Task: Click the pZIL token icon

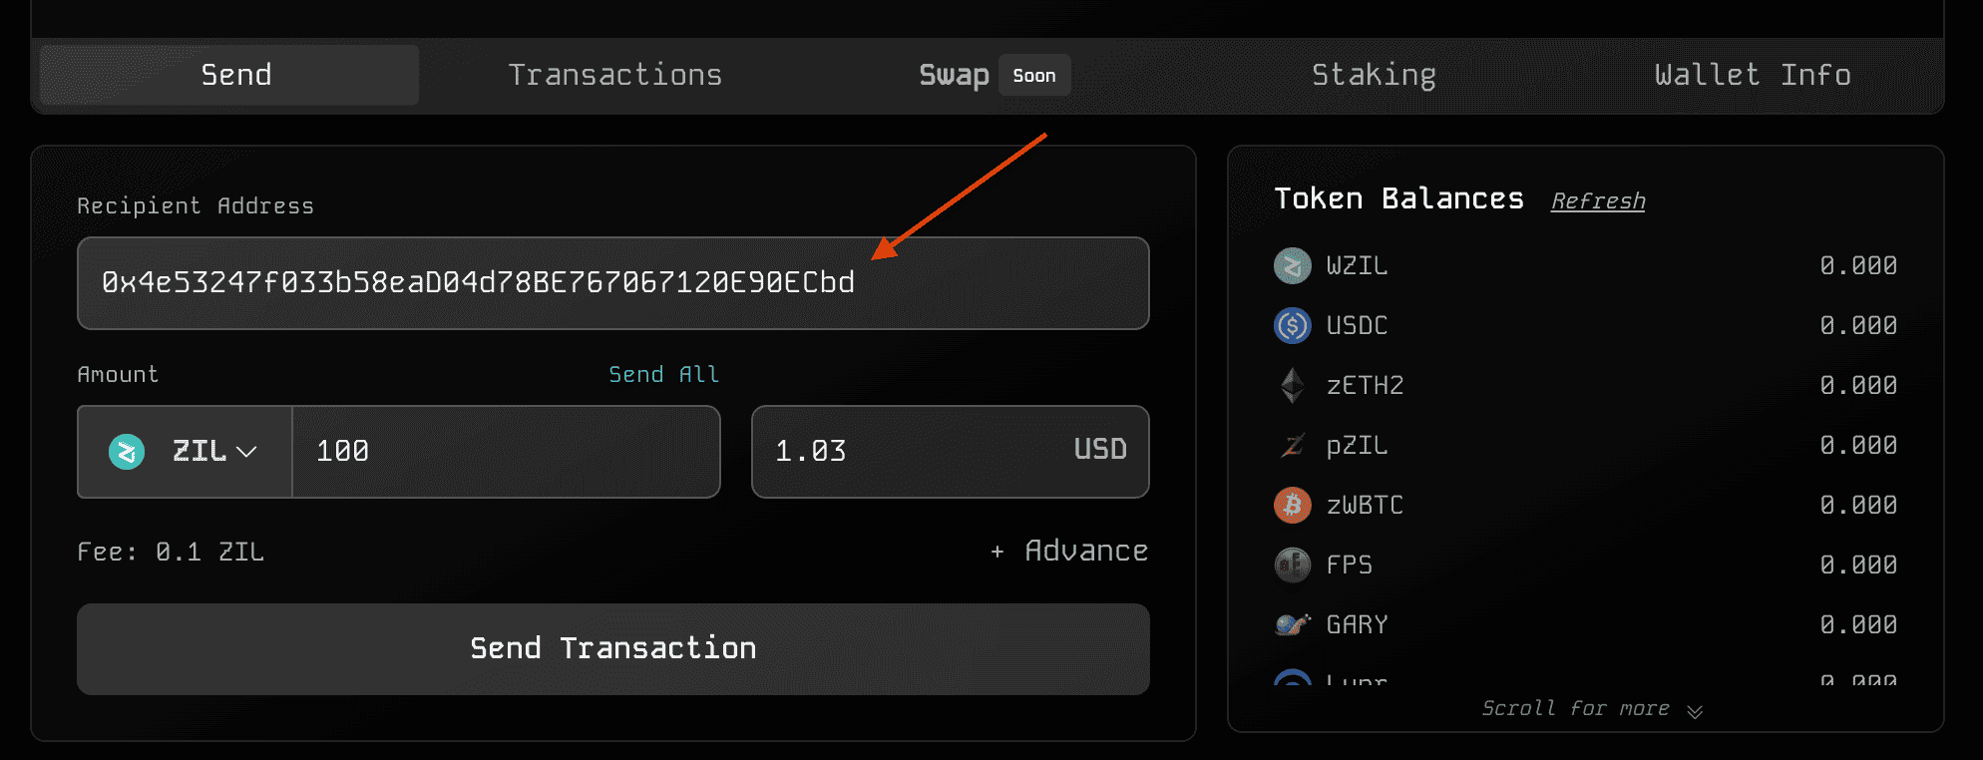Action: pos(1293,446)
